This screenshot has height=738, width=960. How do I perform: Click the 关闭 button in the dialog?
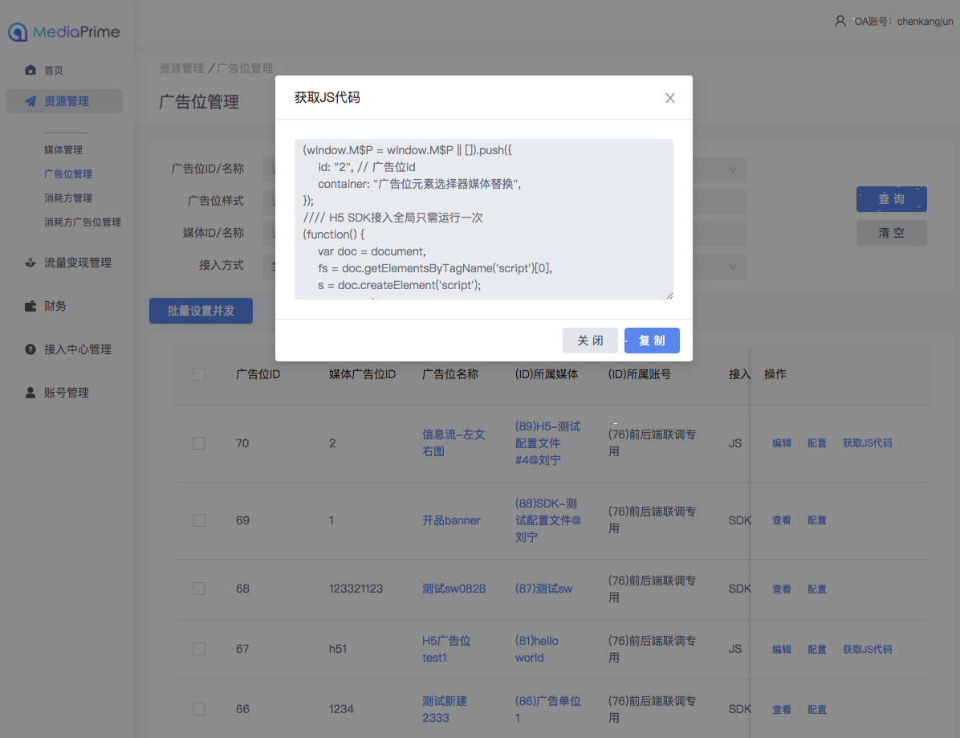tap(590, 340)
